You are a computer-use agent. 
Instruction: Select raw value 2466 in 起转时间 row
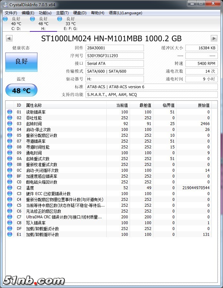pos(205,124)
